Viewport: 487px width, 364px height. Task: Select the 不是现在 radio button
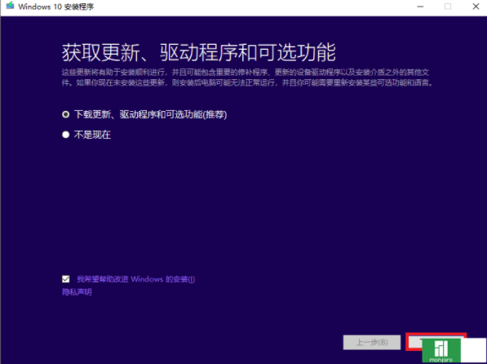point(65,135)
